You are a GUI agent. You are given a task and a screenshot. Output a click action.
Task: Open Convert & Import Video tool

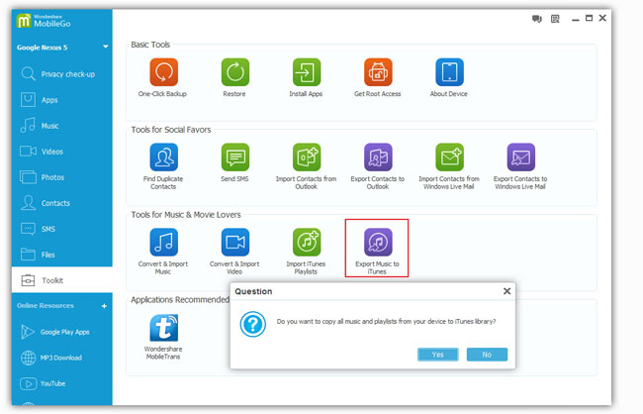pyautogui.click(x=235, y=243)
